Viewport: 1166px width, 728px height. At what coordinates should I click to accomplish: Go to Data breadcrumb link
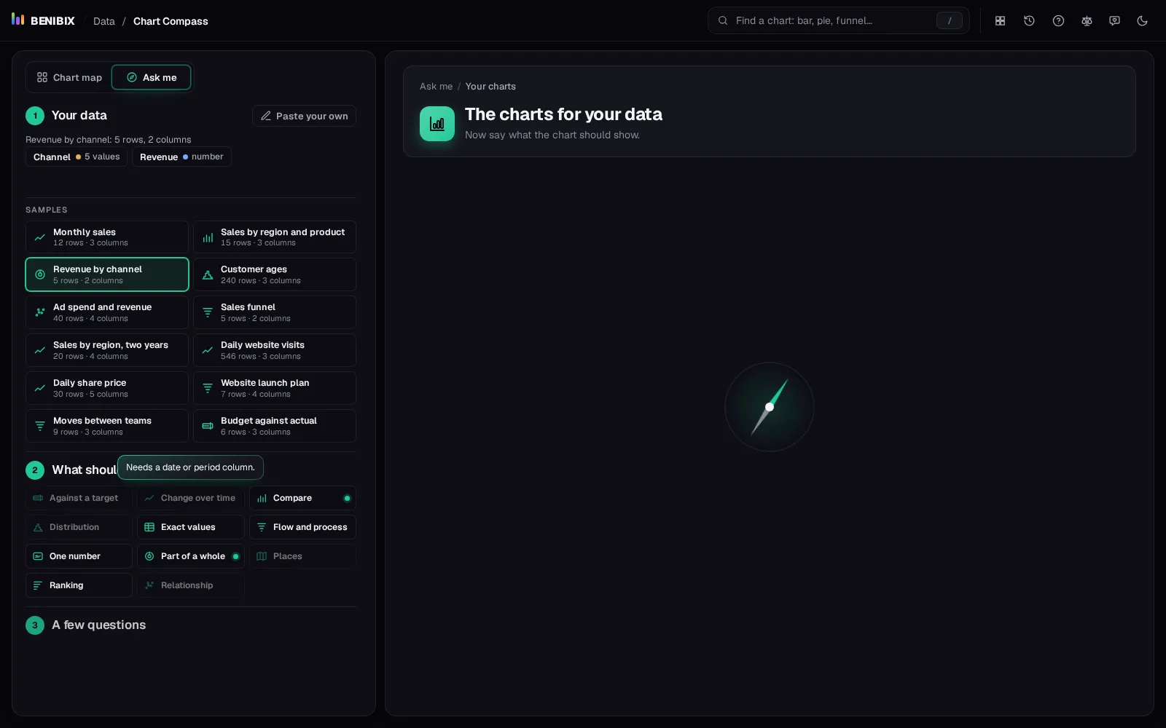coord(104,21)
